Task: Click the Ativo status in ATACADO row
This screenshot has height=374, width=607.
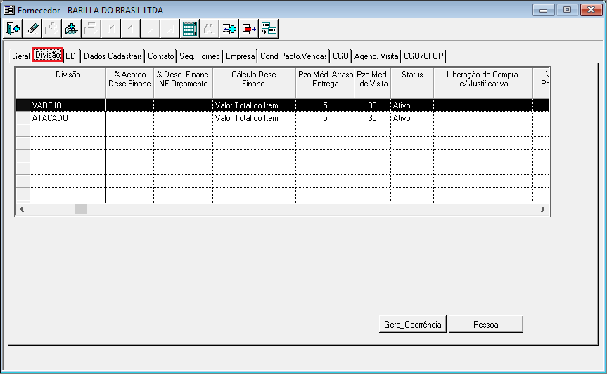Action: (x=412, y=118)
